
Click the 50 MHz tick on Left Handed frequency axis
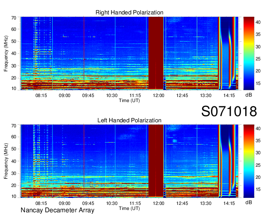tap(14, 149)
